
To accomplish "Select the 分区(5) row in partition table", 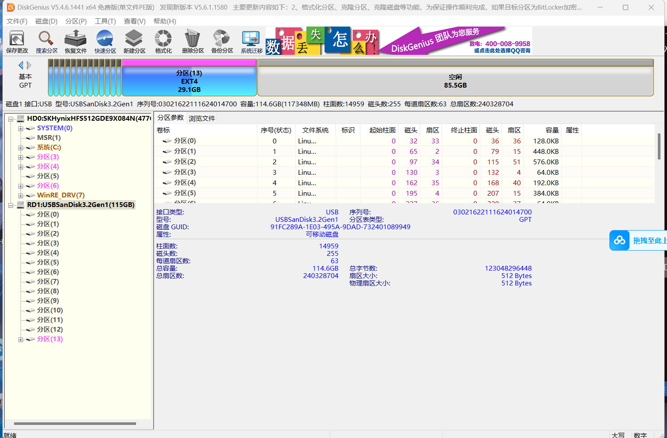I will (404, 193).
